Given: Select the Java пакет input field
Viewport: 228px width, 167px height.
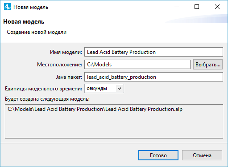Looking at the screenshot, I should tap(153, 77).
